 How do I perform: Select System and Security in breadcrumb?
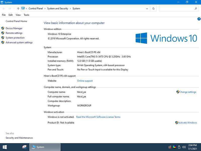[58, 9]
